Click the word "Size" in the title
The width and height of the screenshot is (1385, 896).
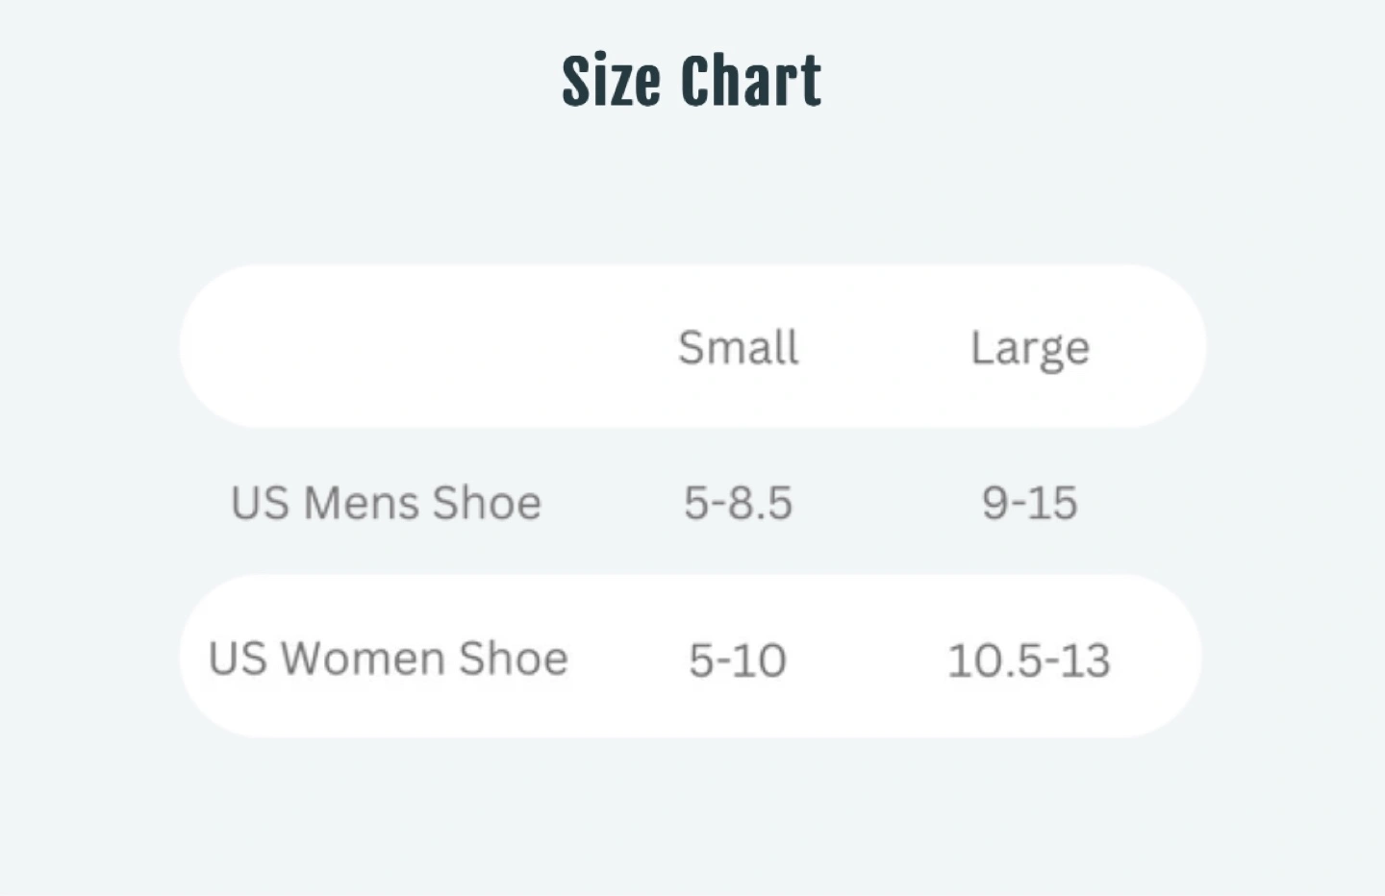pos(613,81)
